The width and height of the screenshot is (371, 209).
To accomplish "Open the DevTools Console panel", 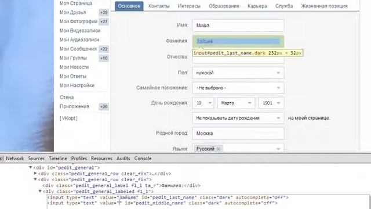I will [143, 158].
